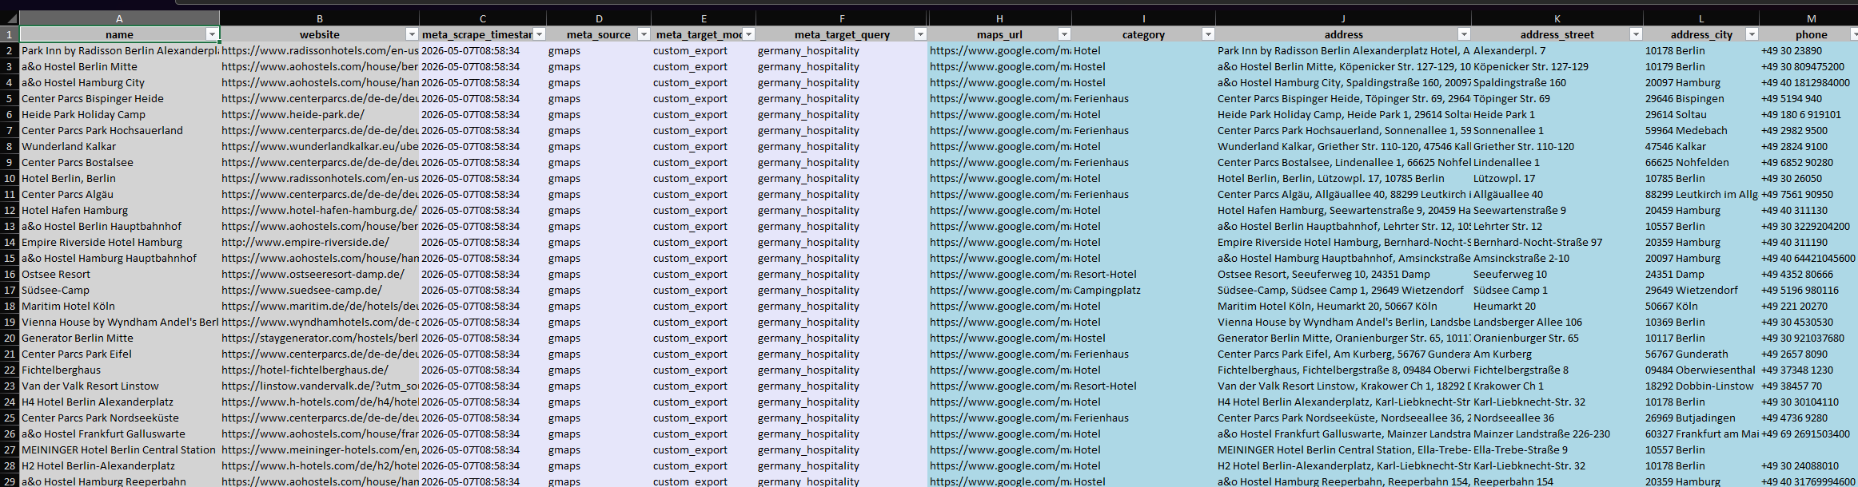The image size is (1858, 487).
Task: Open the filter dropdown for the website column
Action: click(x=412, y=34)
